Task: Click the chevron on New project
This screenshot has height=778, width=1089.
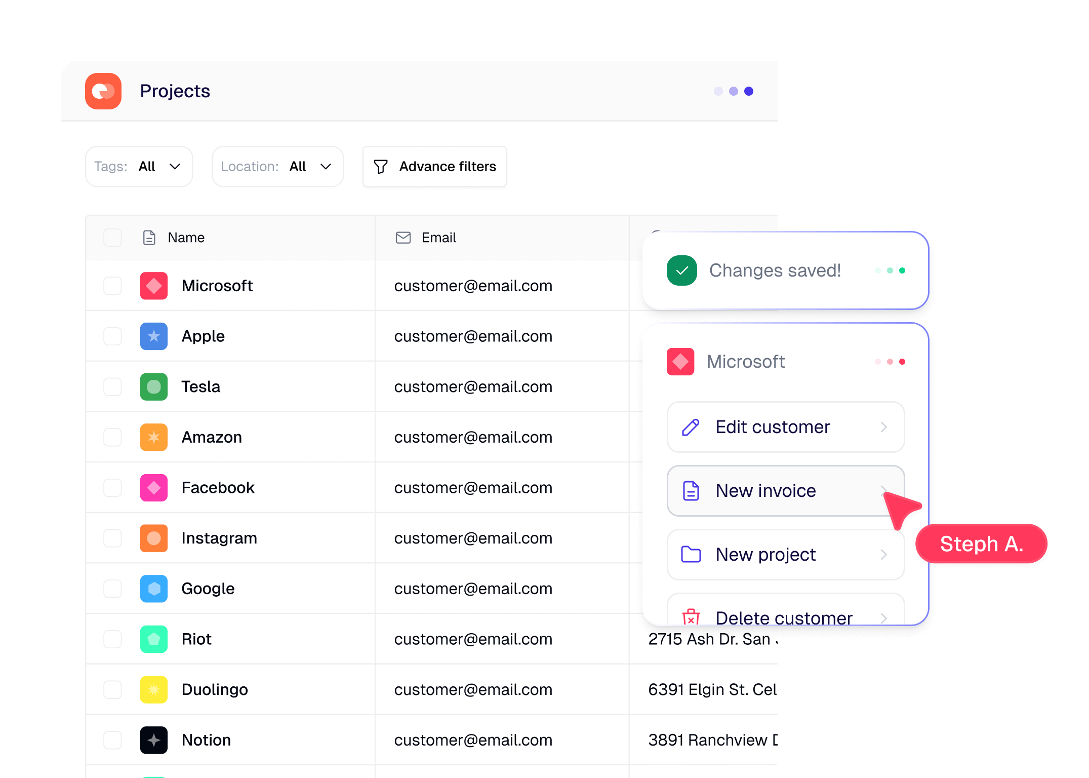Action: (884, 555)
